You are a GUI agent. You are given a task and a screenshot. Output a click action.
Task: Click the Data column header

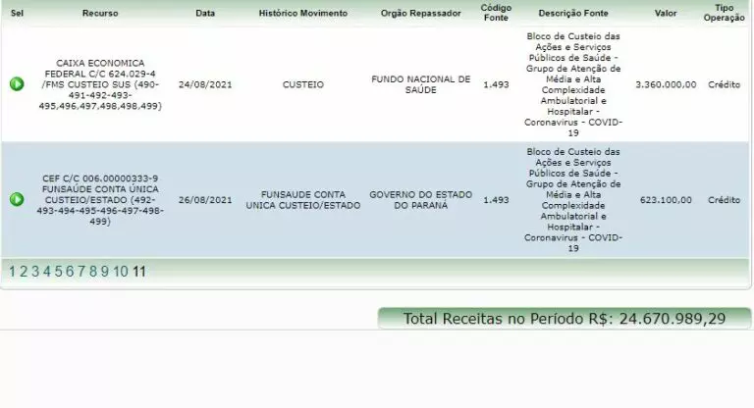coord(204,14)
